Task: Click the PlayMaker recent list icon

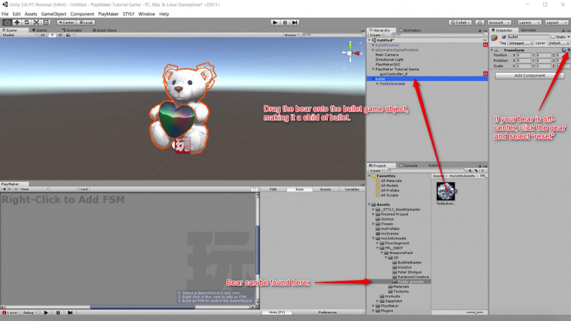Action: point(16,189)
